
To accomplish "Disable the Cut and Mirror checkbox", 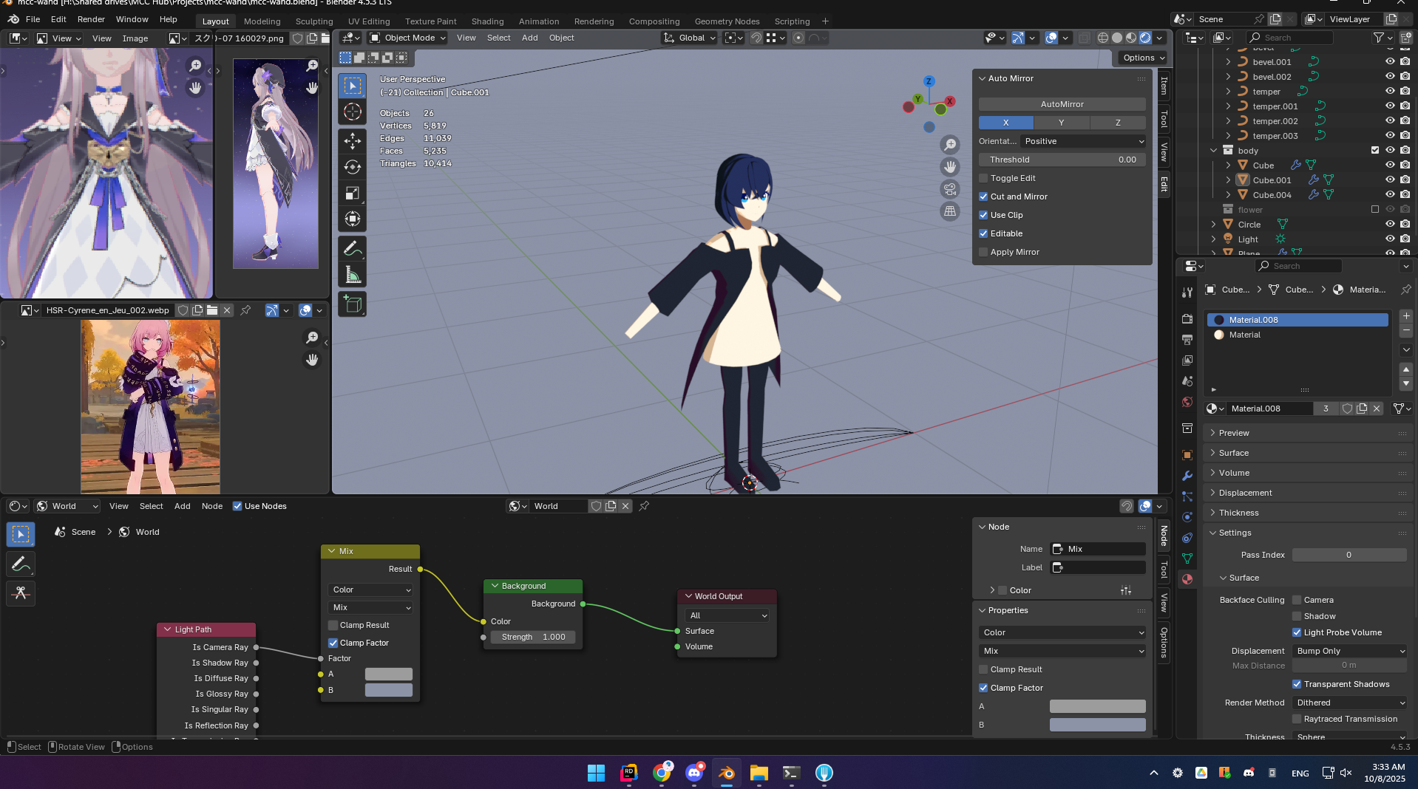I will 983,197.
